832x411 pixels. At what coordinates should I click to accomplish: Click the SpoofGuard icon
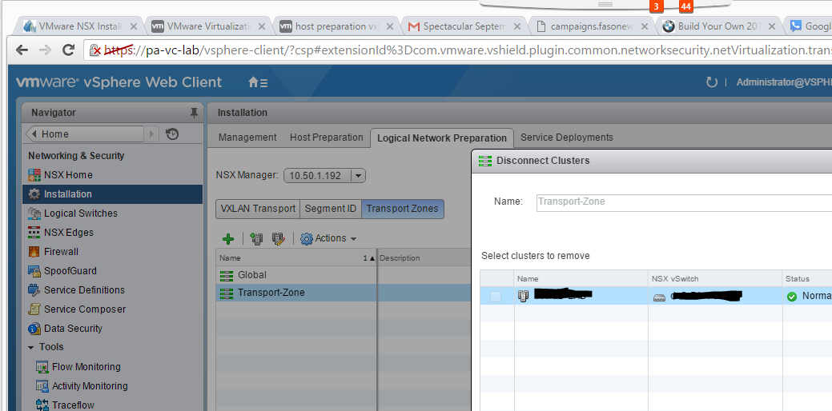34,270
